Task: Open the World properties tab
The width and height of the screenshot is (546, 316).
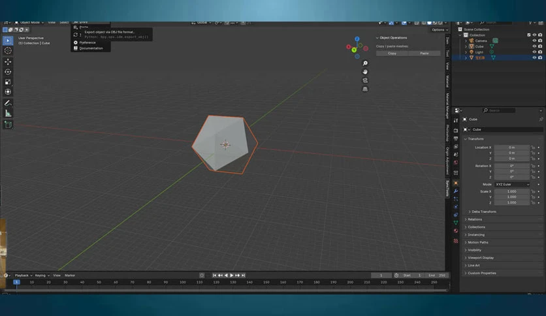Action: 456,163
